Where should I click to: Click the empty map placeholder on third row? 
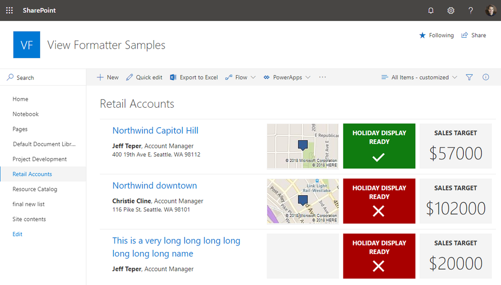(302, 256)
